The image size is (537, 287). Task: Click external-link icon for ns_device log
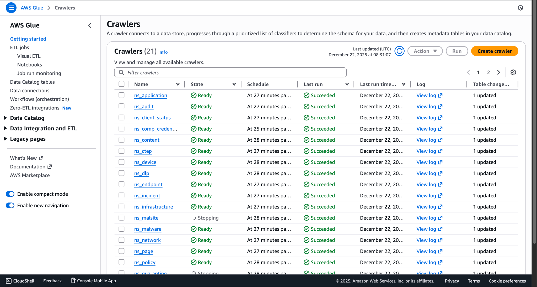click(x=440, y=162)
